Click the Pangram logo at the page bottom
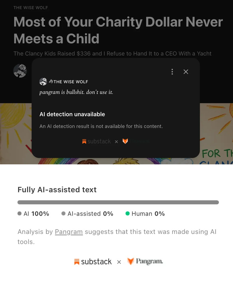 point(145,261)
